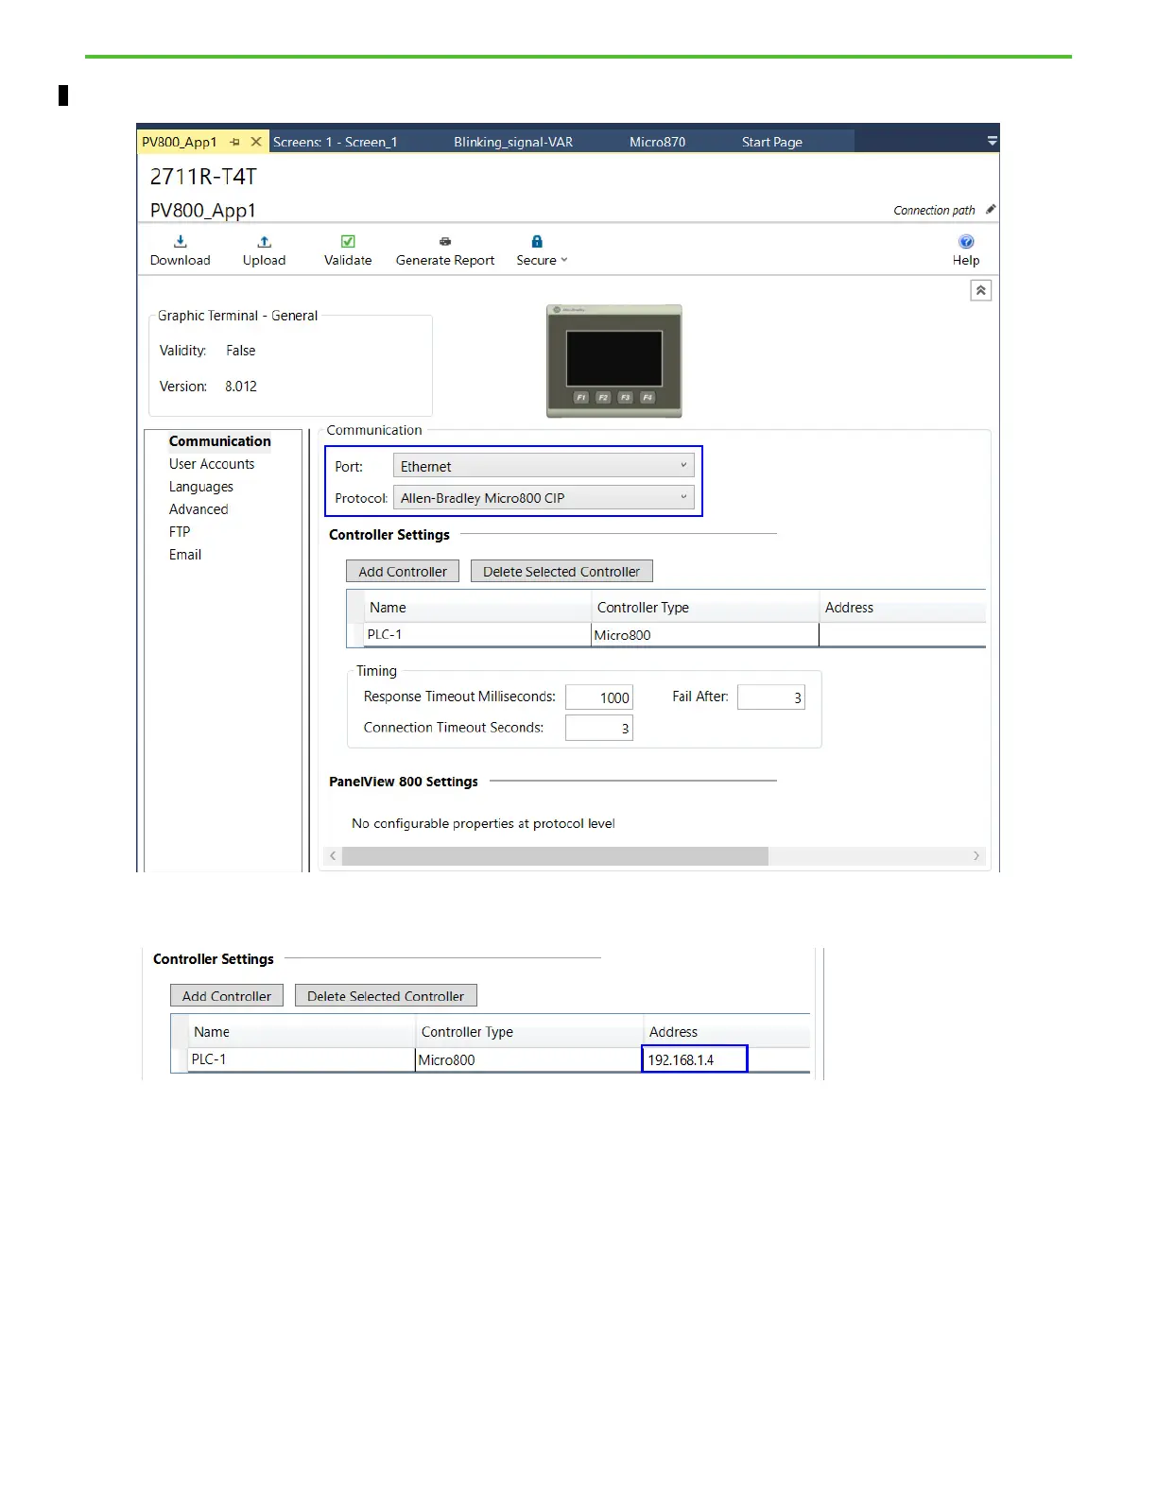The height and width of the screenshot is (1497, 1157).
Task: Switch to Blinking_signal-VAR tab
Action: click(x=513, y=142)
